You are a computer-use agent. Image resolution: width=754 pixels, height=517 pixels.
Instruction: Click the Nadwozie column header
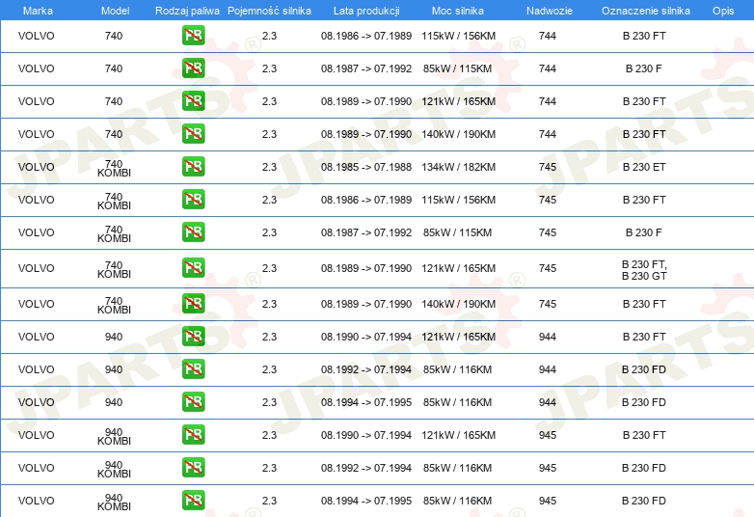(x=550, y=11)
